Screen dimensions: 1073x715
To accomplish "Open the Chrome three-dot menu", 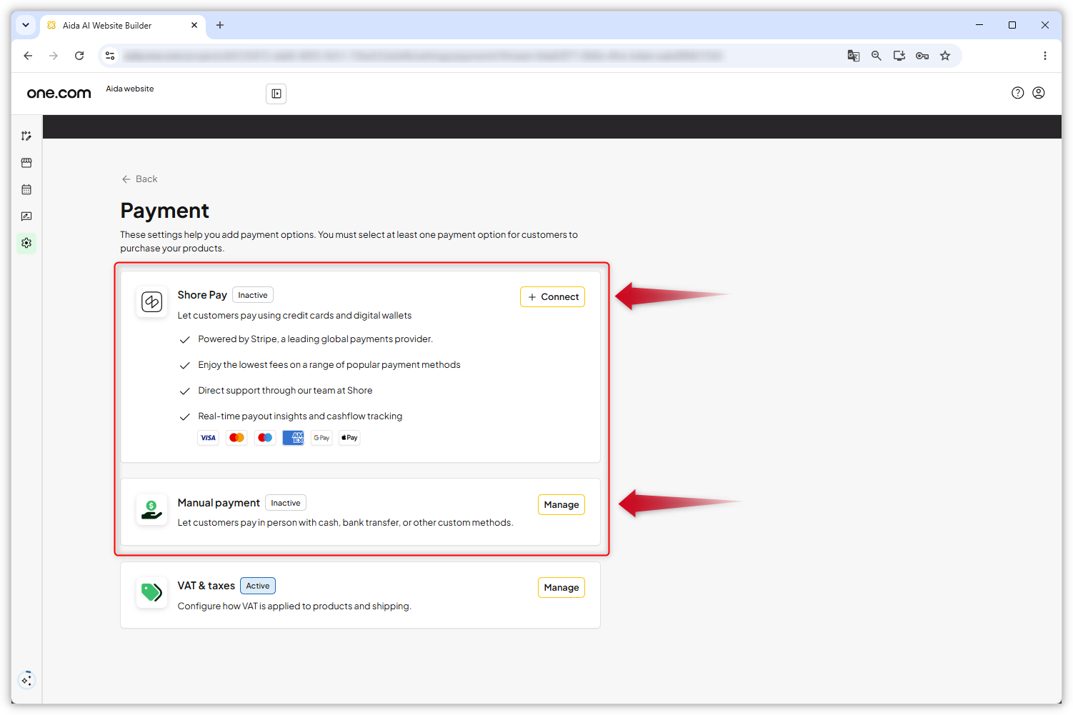I will coord(1044,56).
